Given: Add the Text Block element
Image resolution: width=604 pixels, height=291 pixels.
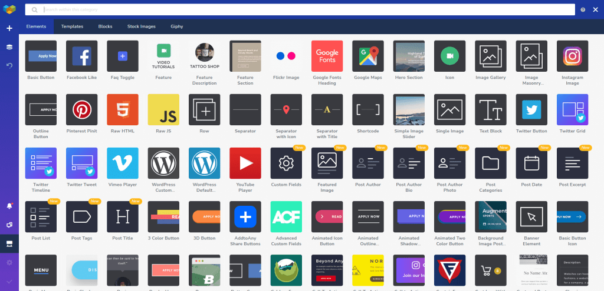Looking at the screenshot, I should coord(491,110).
